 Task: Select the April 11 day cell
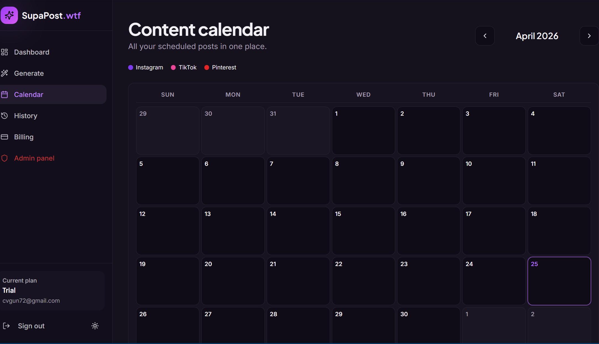559,181
